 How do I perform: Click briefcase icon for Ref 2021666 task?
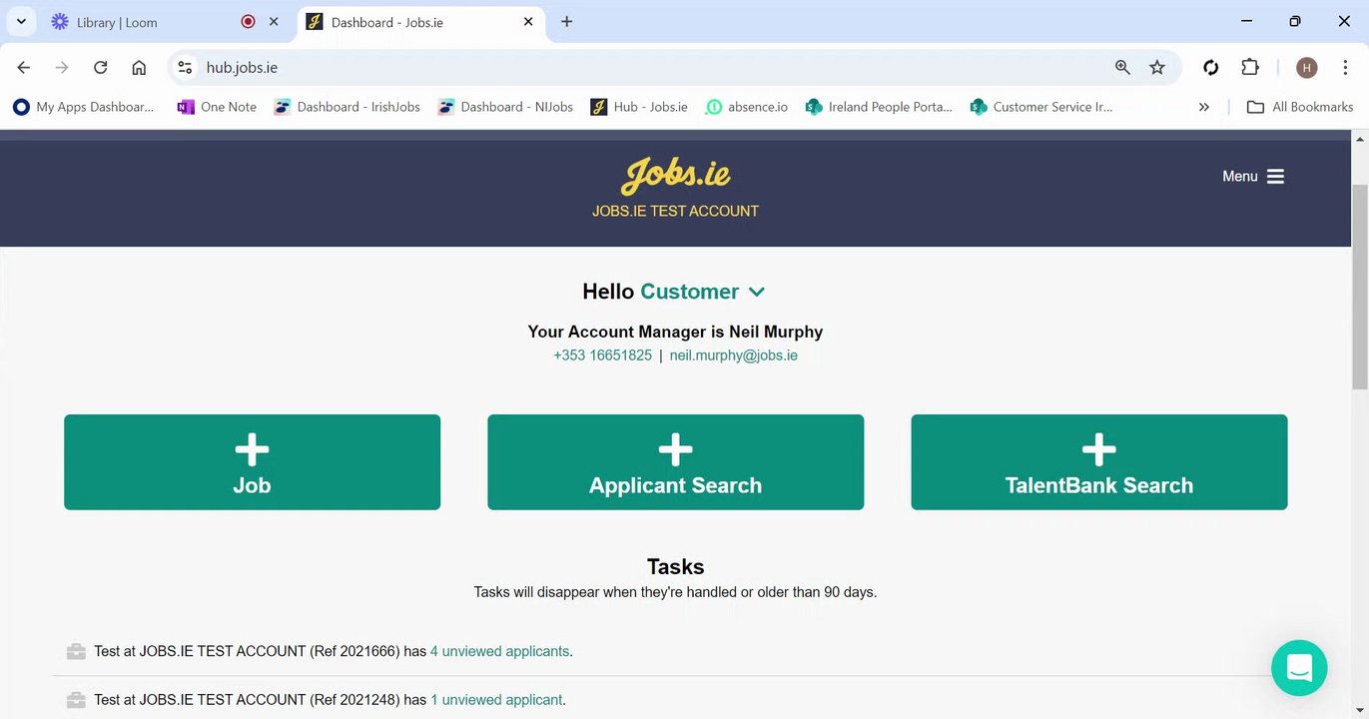[76, 651]
